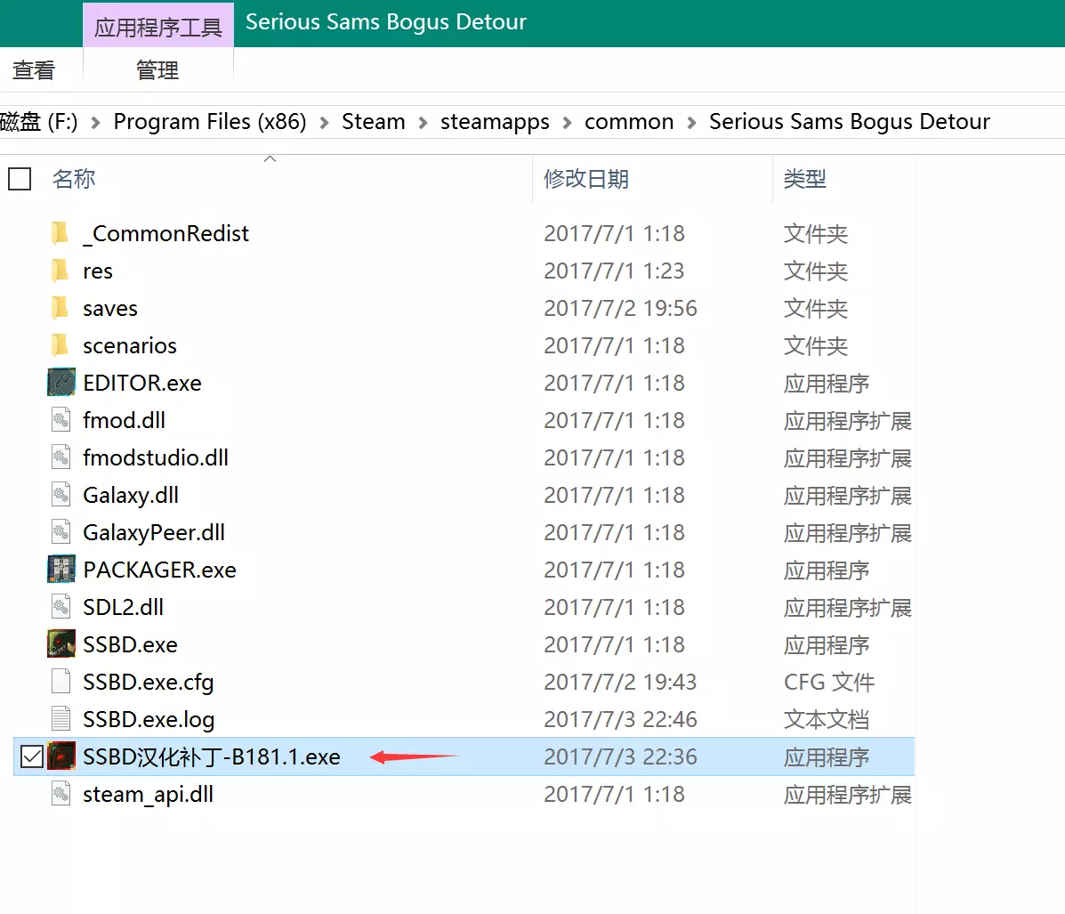Image resolution: width=1065 pixels, height=914 pixels.
Task: Click the Galaxy.dll file icon
Action: 61,495
